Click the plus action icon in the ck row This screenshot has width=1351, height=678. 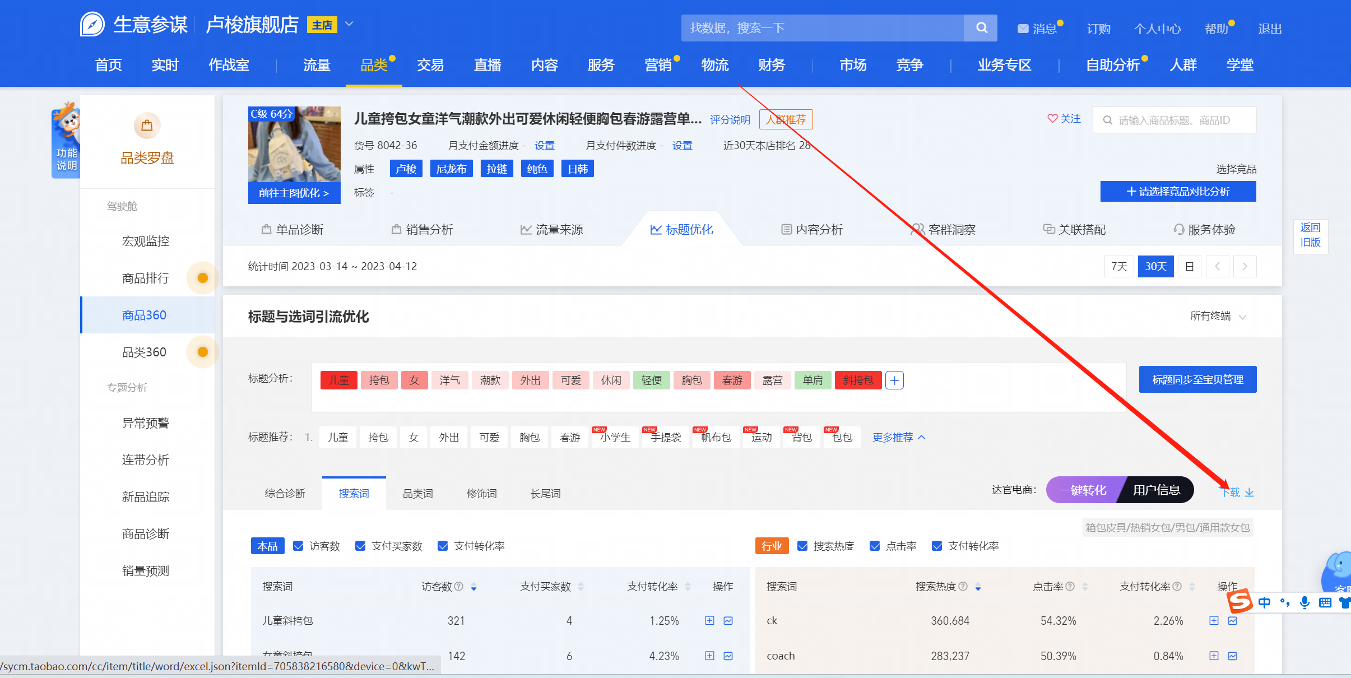pyautogui.click(x=1214, y=620)
